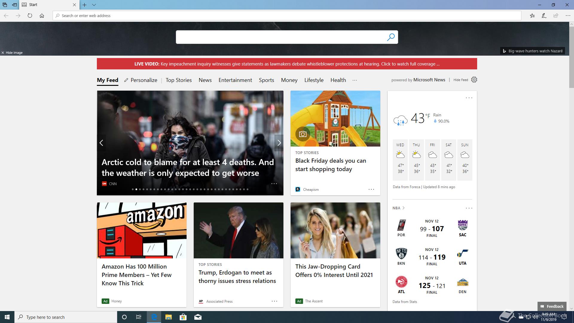
Task: Expand more feed categories ellipsis
Action: (x=355, y=80)
